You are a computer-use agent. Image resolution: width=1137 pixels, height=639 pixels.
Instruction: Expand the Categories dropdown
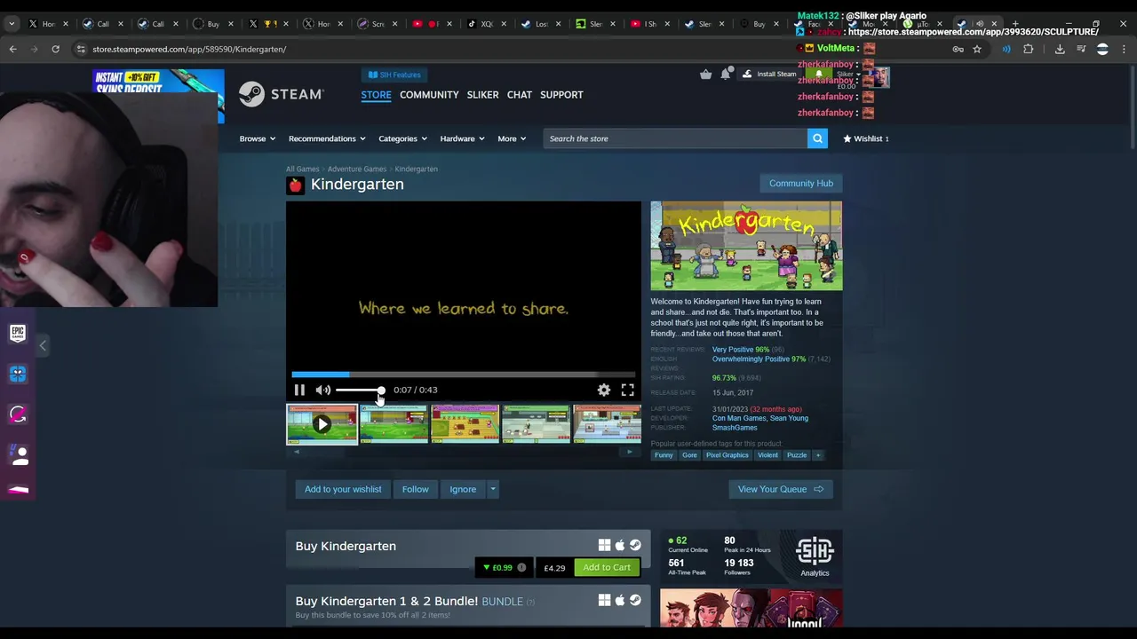click(402, 138)
